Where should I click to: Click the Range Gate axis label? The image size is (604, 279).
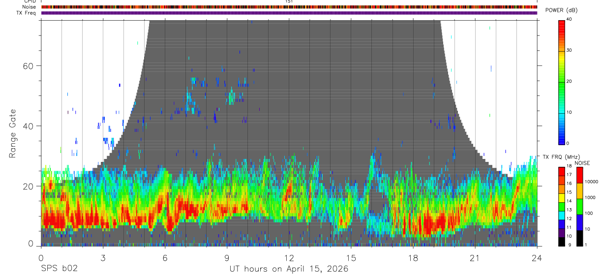[x=12, y=134]
